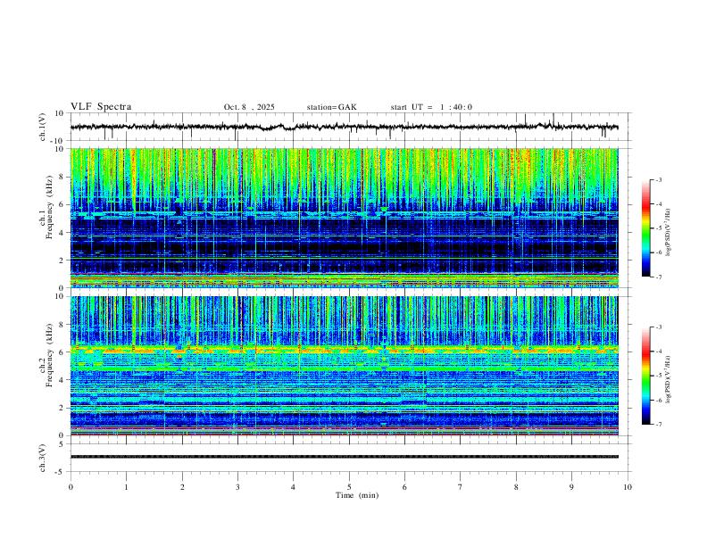Click the "-7" label of ch.1 color bar

[659, 277]
